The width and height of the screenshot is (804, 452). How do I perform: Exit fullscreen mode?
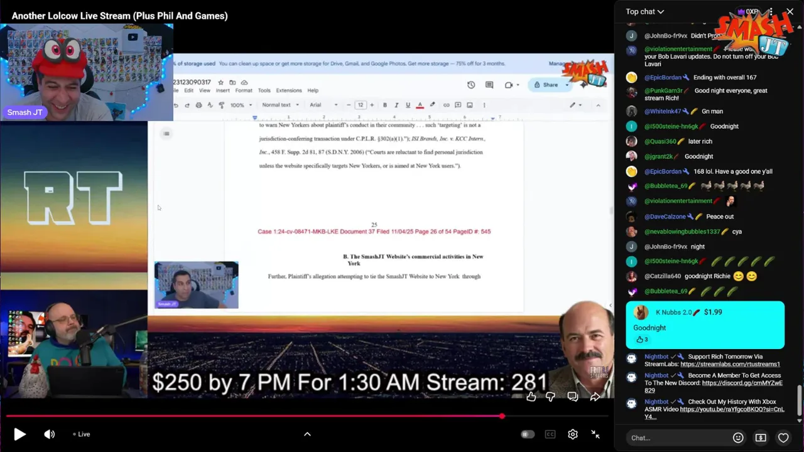coord(595,434)
